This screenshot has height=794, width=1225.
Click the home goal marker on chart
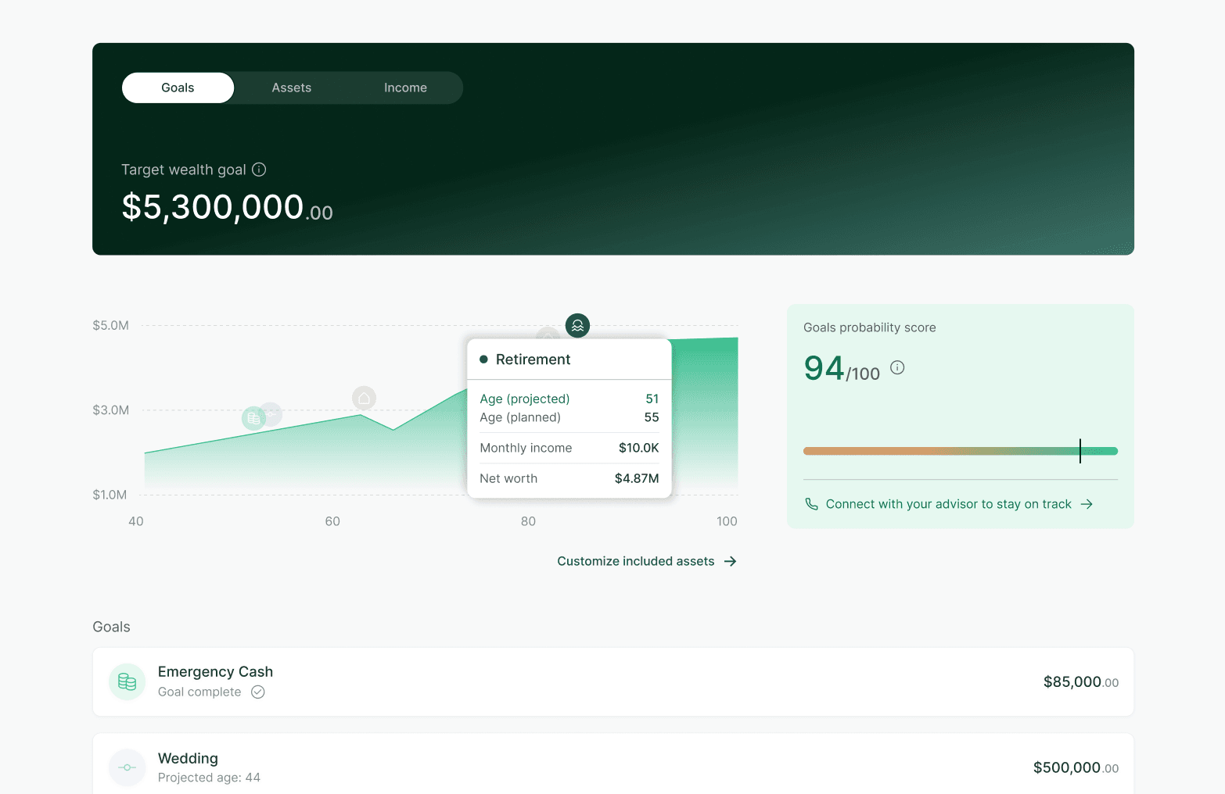[x=364, y=399]
